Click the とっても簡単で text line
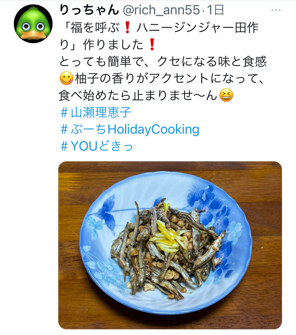This screenshot has width=296, height=335. 163,62
